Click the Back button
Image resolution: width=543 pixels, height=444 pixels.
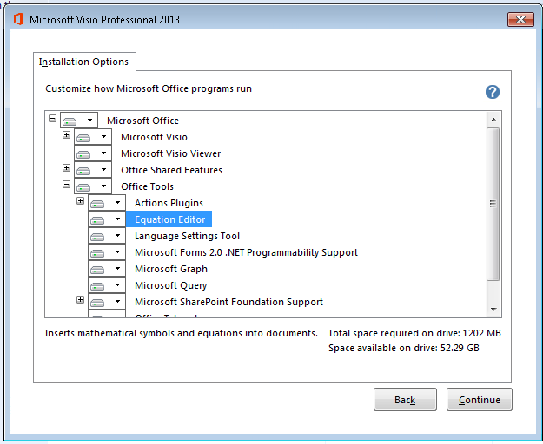pos(405,400)
